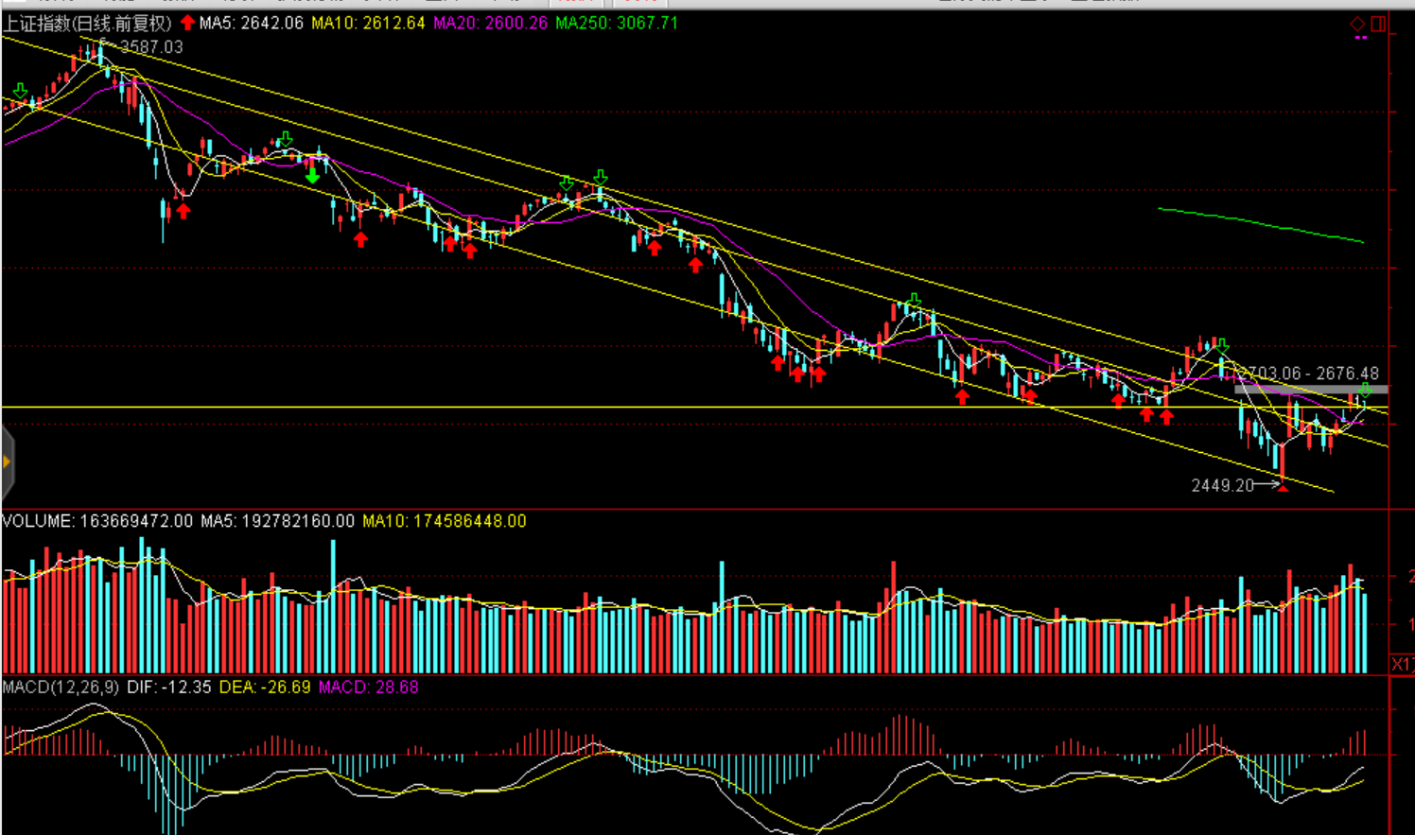The width and height of the screenshot is (1415, 835).
Task: Select the gray 2703.06 - 2676.48 price zone bar
Action: pyautogui.click(x=1310, y=390)
